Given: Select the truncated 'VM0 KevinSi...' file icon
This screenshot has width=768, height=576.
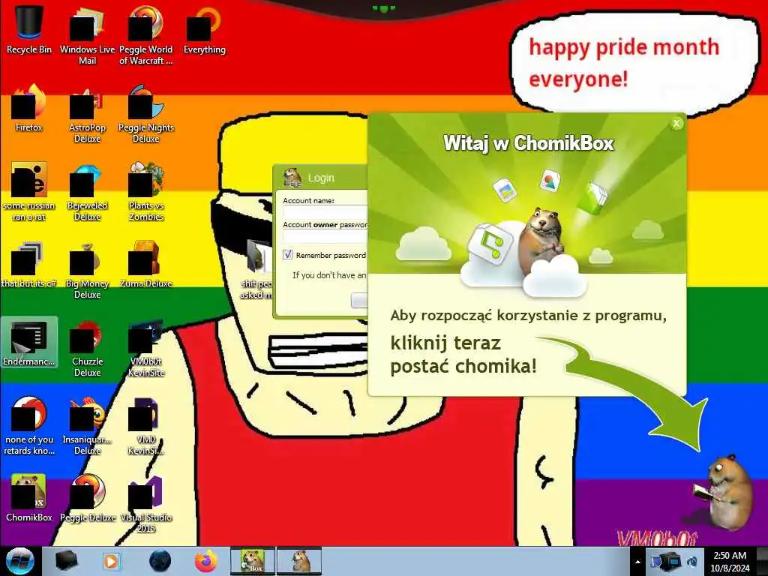Looking at the screenshot, I should [146, 426].
